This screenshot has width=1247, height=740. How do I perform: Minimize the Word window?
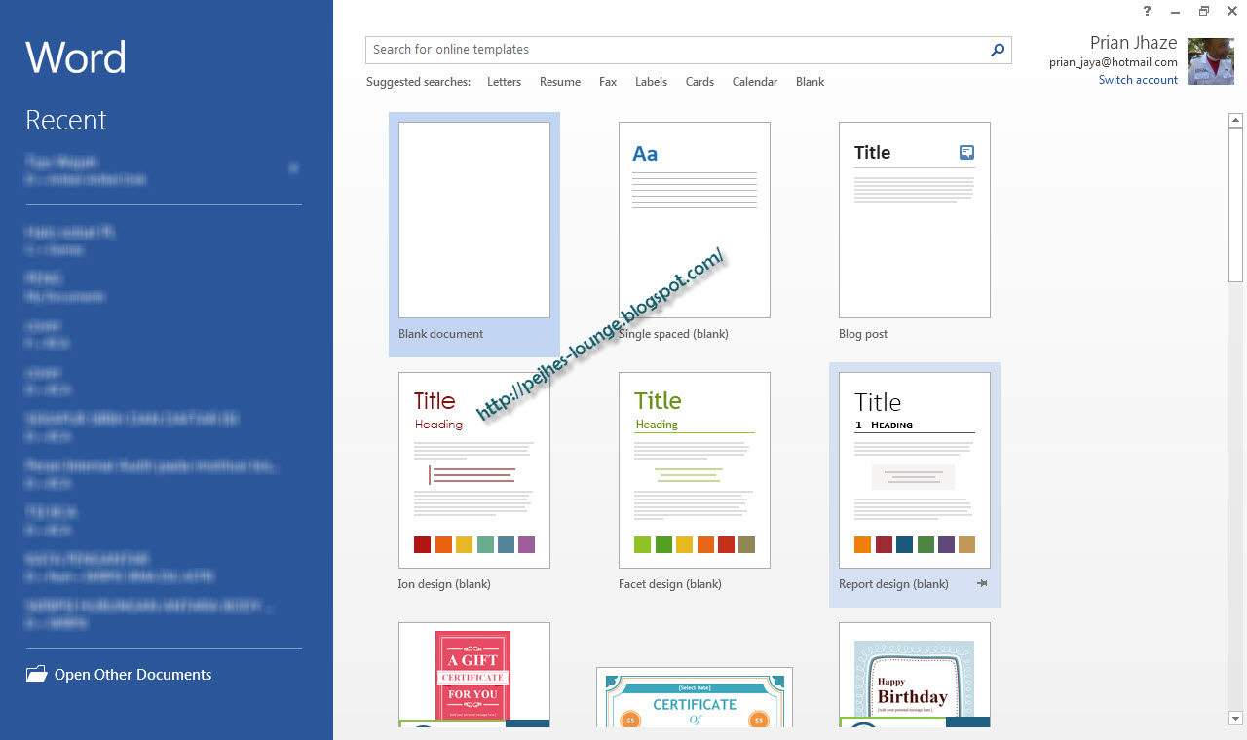tap(1176, 11)
